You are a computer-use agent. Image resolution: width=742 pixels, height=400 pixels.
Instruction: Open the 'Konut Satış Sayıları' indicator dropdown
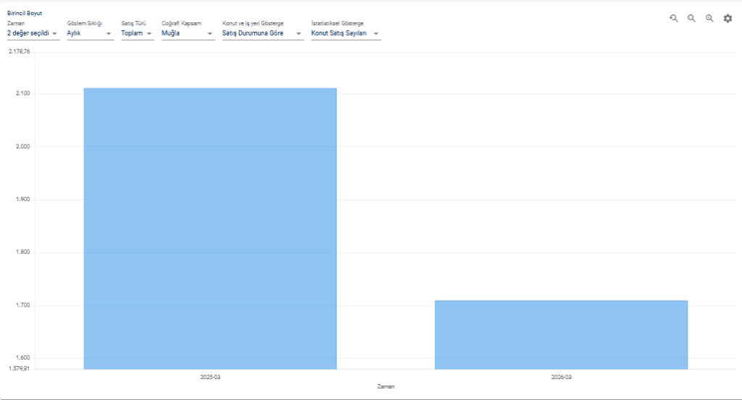pos(345,33)
